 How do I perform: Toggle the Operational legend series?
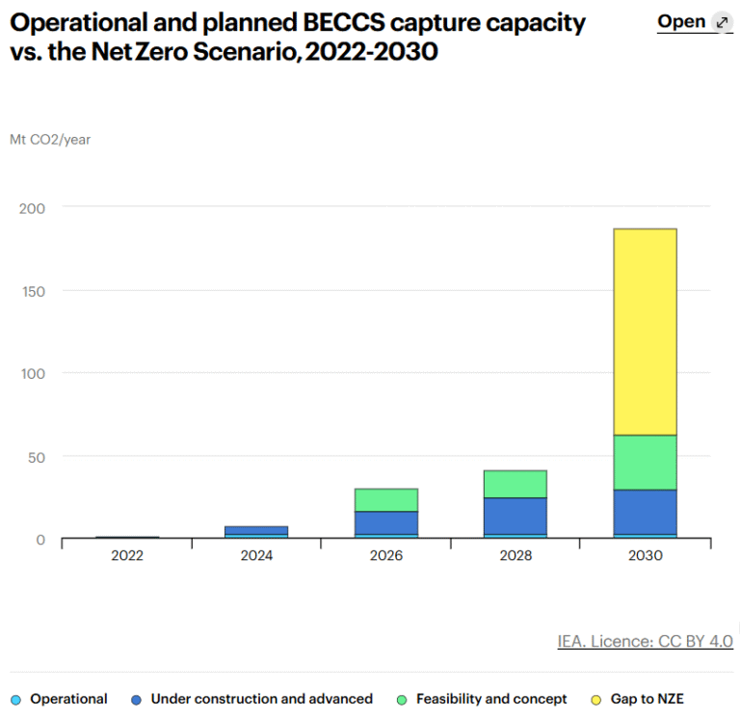coord(60,699)
